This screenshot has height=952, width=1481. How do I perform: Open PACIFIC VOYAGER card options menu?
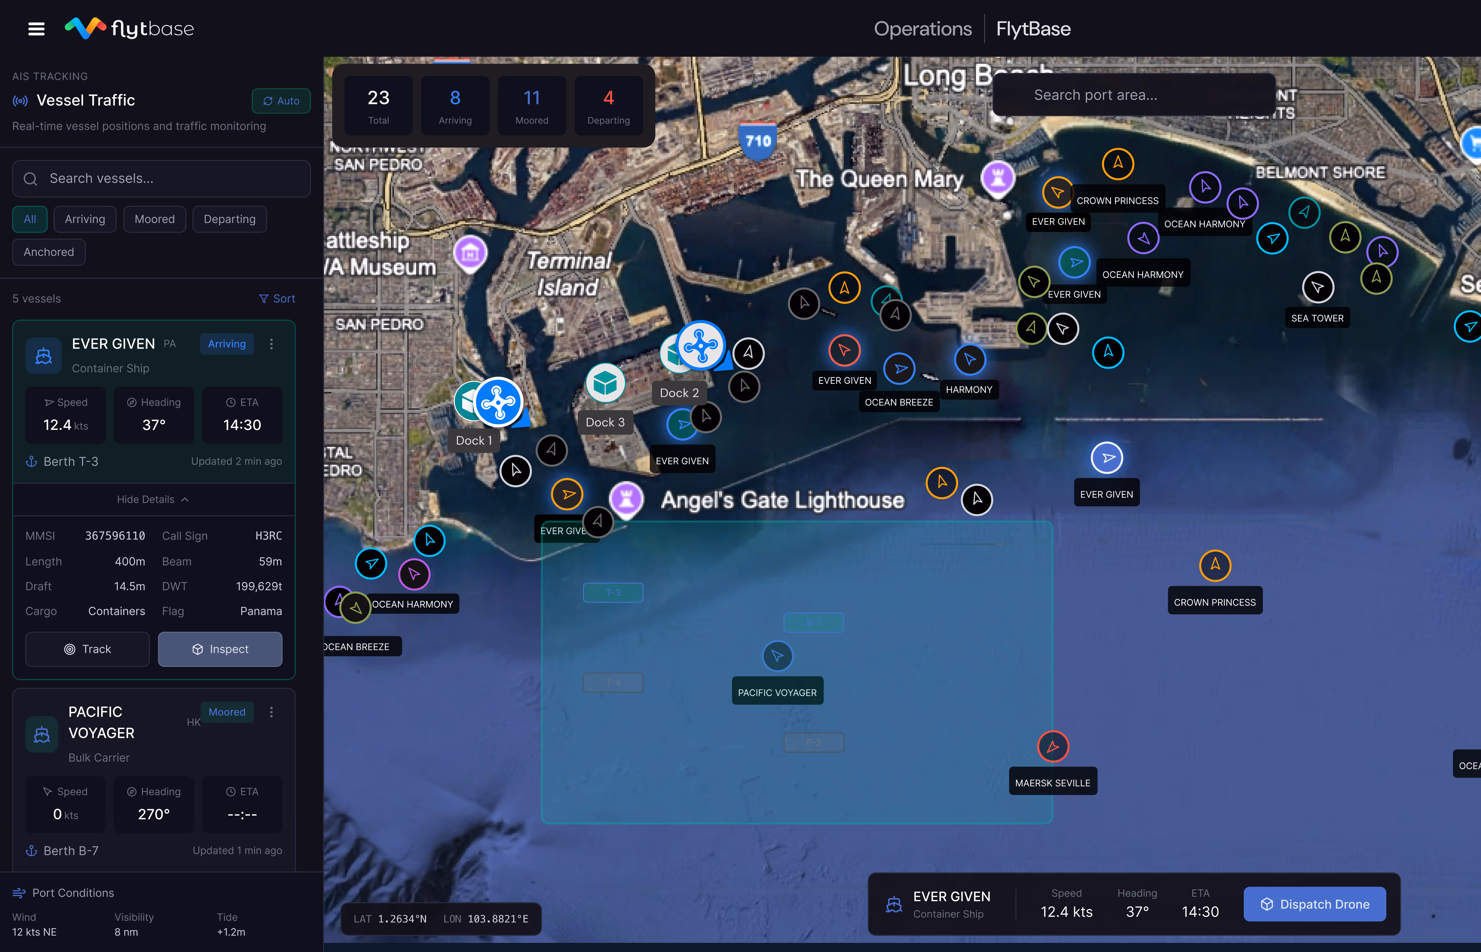tap(271, 713)
